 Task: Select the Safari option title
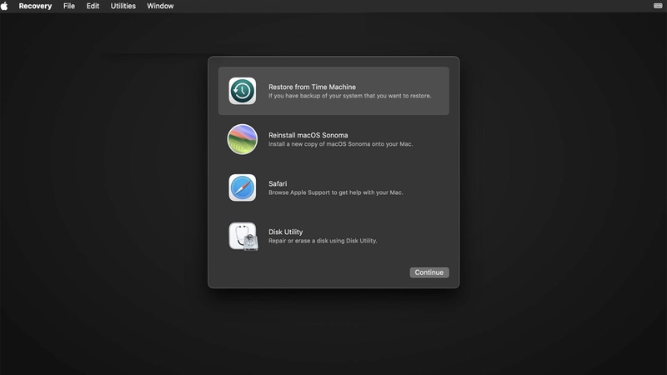278,183
